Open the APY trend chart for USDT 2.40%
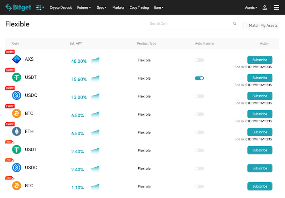 tap(95, 151)
